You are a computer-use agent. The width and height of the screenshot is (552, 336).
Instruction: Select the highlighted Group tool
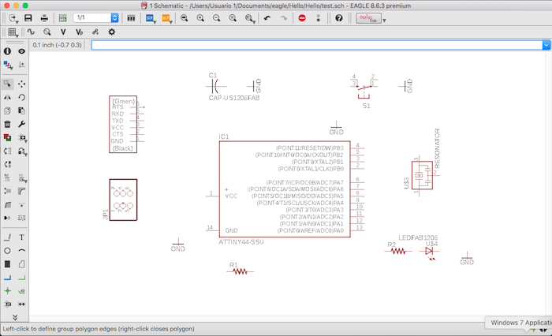click(7, 84)
